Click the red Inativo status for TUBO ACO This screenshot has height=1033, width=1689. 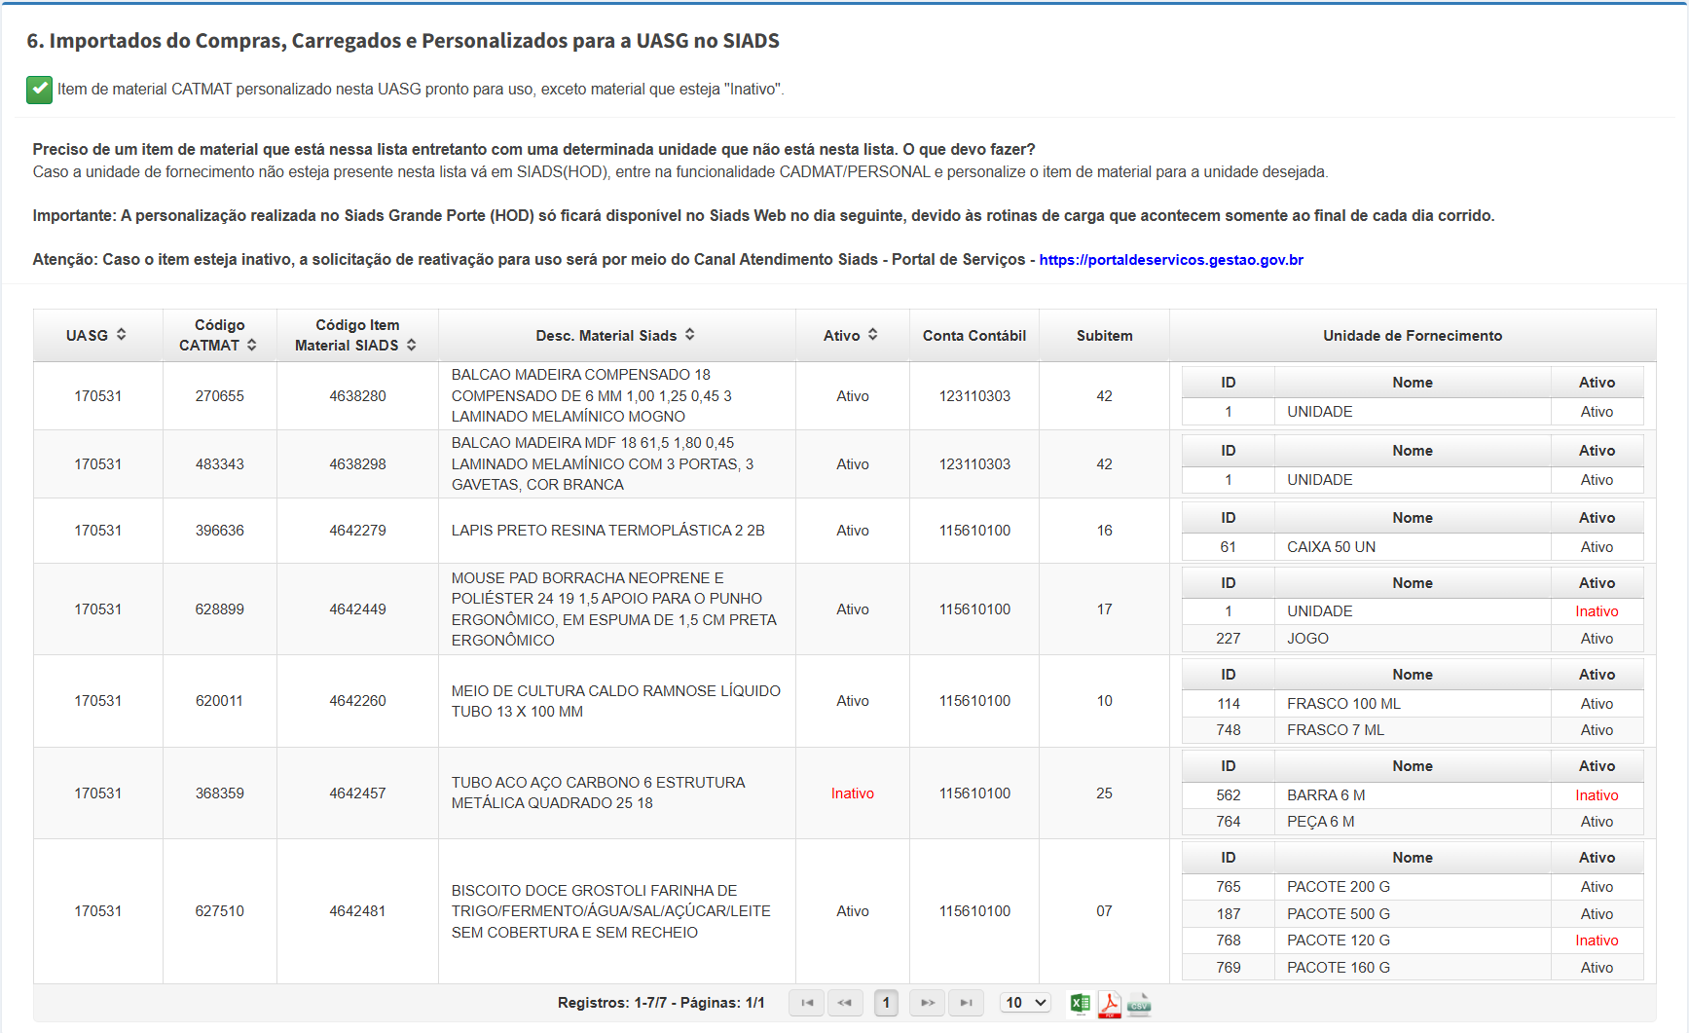(852, 793)
